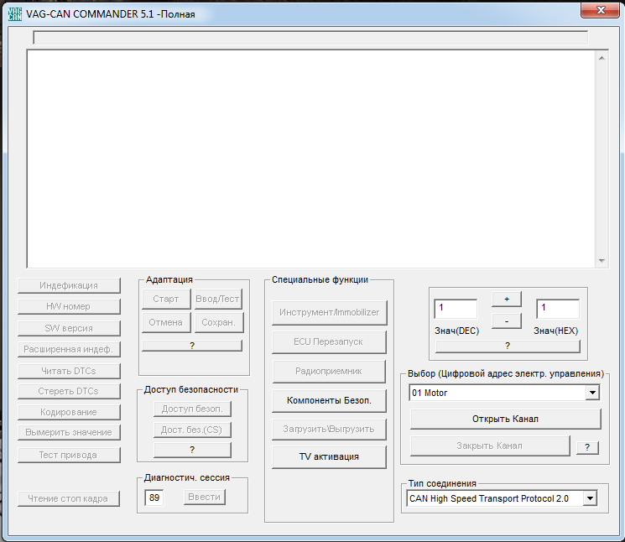Click the VAG-CAN app icon in title bar
This screenshot has width=625, height=542.
pyautogui.click(x=15, y=14)
